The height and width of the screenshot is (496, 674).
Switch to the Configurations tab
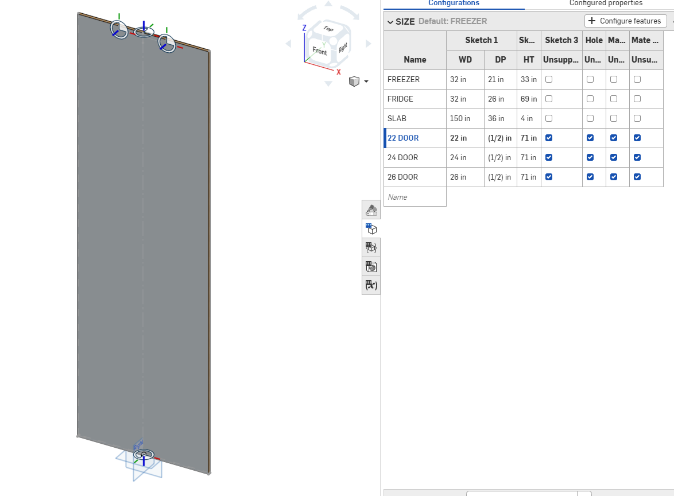[454, 3]
